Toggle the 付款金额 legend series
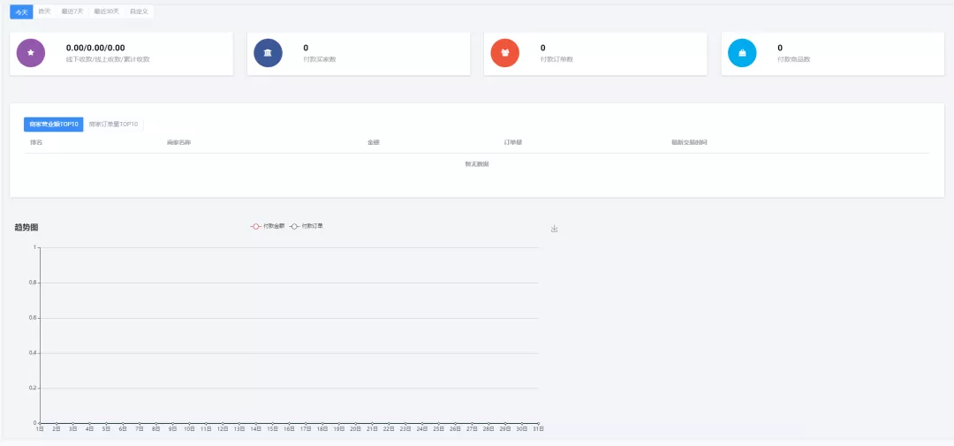This screenshot has height=446, width=954. tap(268, 226)
